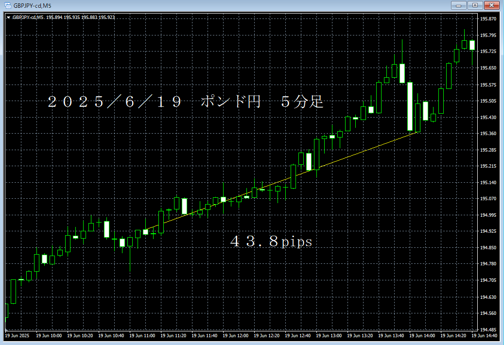Click the 195.285 price scale label
This screenshot has height=345, width=504.
point(488,150)
